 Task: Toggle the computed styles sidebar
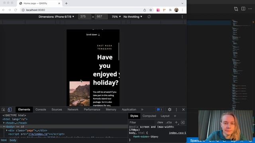(x=183, y=122)
